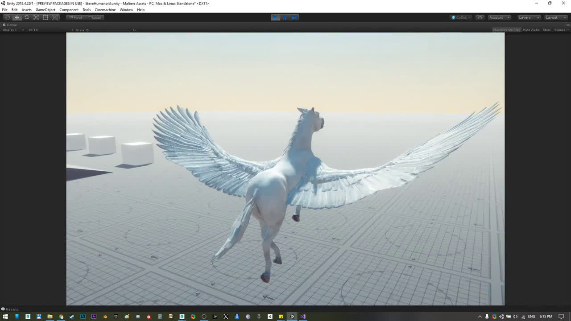Toggle Maximize On Play
This screenshot has width=571, height=321.
(x=506, y=30)
